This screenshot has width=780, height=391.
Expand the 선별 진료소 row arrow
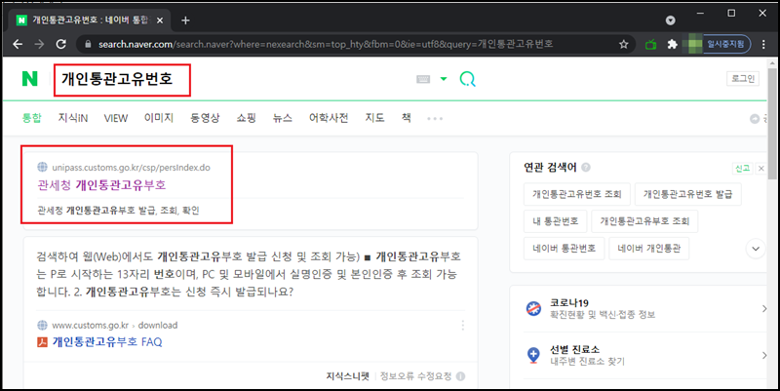(764, 355)
